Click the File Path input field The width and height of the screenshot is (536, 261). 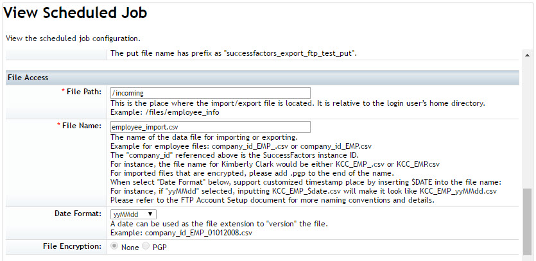[211, 92]
